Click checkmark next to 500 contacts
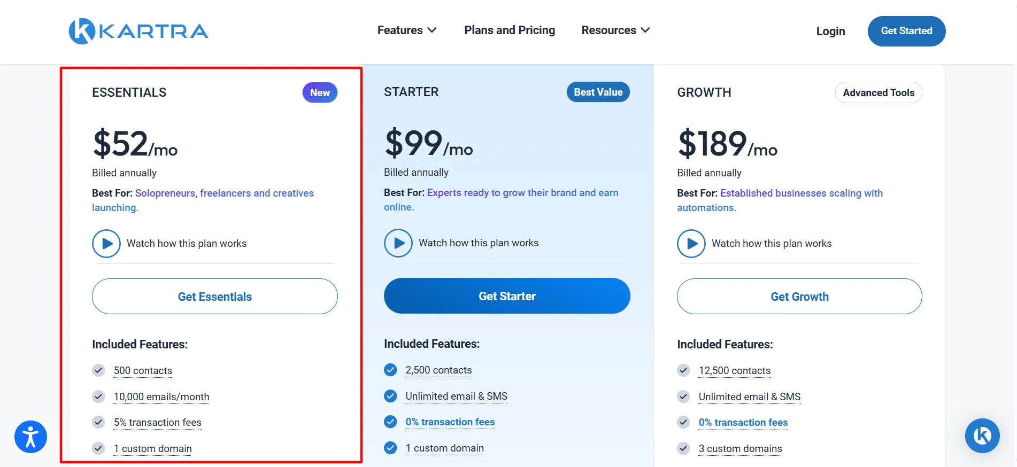This screenshot has width=1017, height=467. [98, 370]
